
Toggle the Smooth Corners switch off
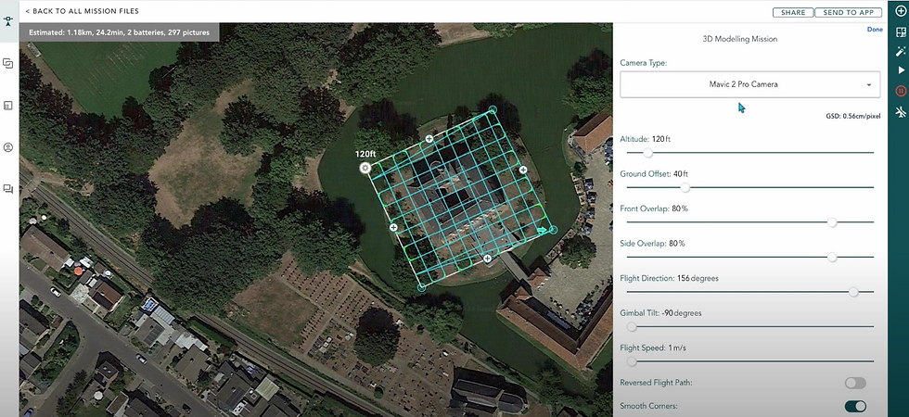click(855, 406)
